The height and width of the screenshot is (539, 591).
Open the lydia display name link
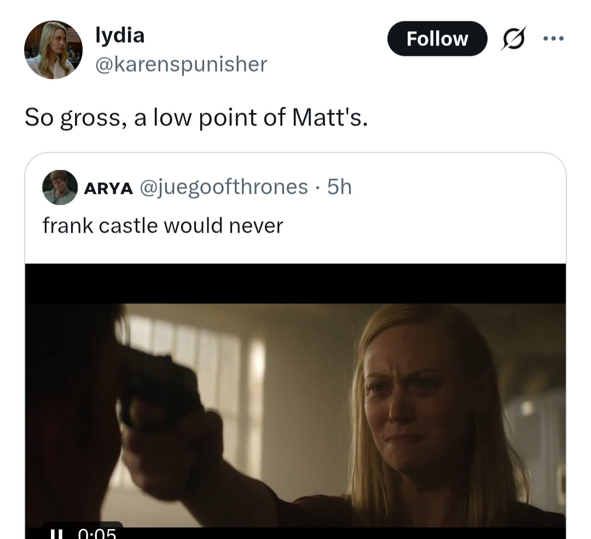(120, 36)
